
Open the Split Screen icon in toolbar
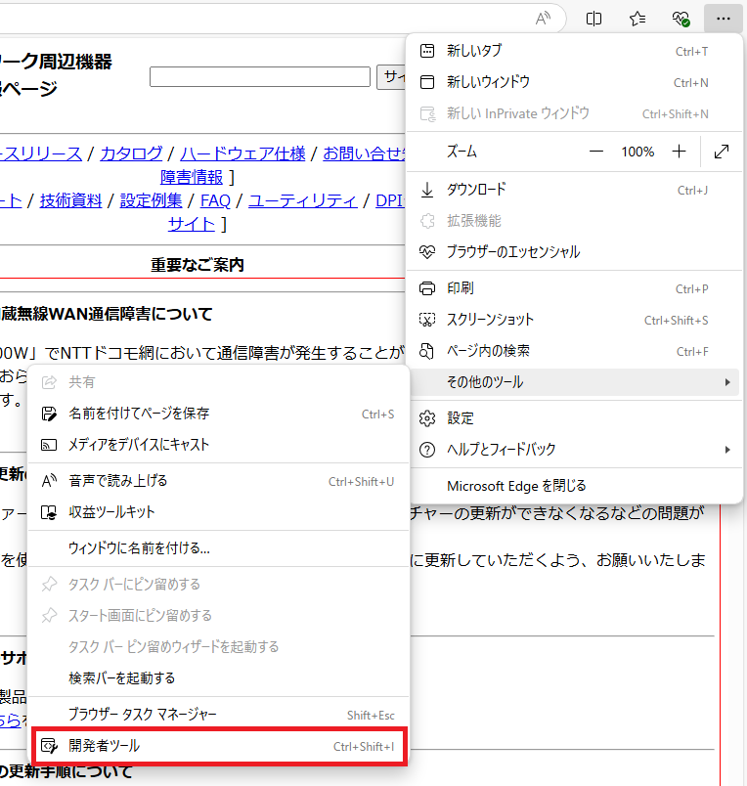point(593,19)
